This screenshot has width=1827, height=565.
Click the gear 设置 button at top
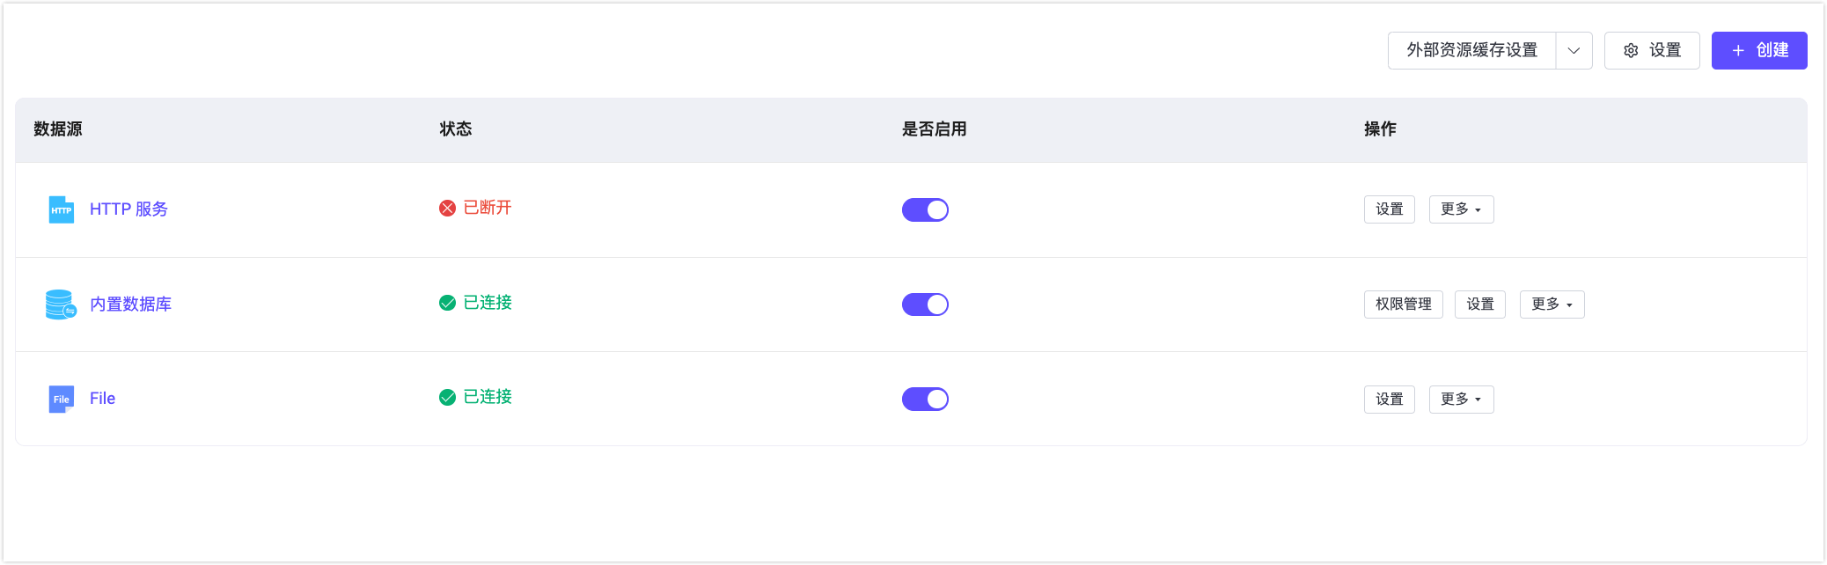pyautogui.click(x=1651, y=50)
